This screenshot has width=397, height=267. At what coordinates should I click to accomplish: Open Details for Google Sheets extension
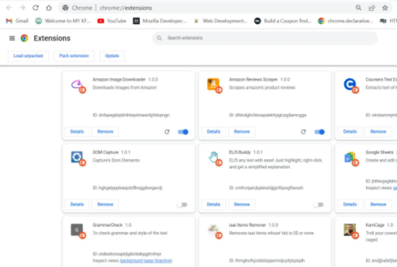tap(350, 204)
